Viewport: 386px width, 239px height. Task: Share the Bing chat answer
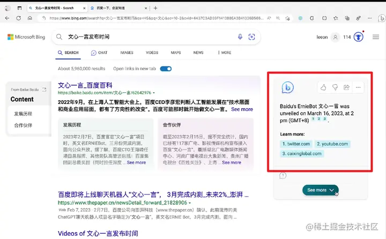click(347, 87)
